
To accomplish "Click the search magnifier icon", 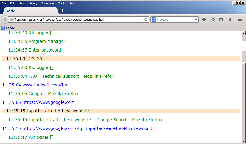I will pyautogui.click(x=195, y=19).
